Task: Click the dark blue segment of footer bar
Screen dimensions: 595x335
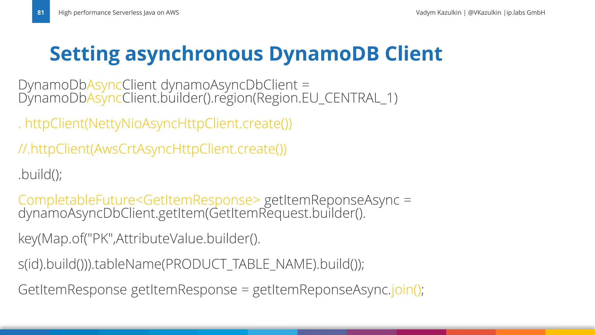Action: click(25, 332)
